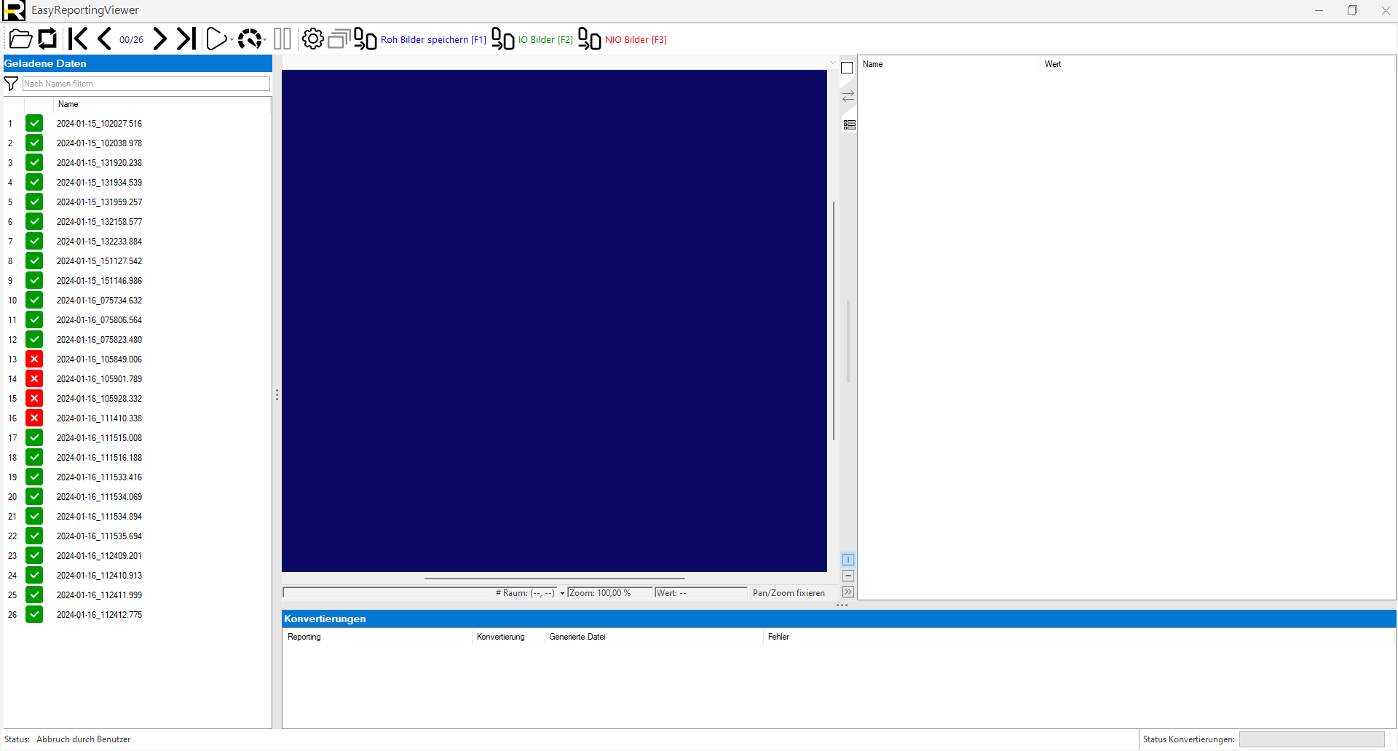This screenshot has height=751, width=1398.
Task: Go to the next dataset
Action: click(160, 39)
